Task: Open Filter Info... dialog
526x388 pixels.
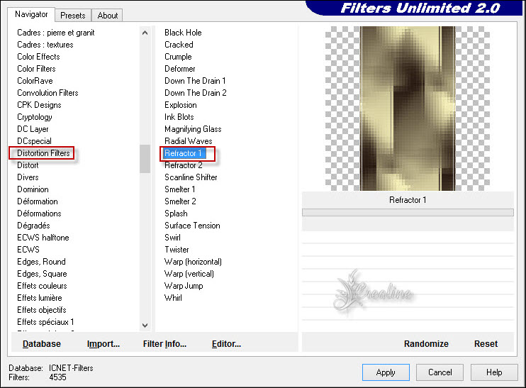Action: (x=164, y=343)
